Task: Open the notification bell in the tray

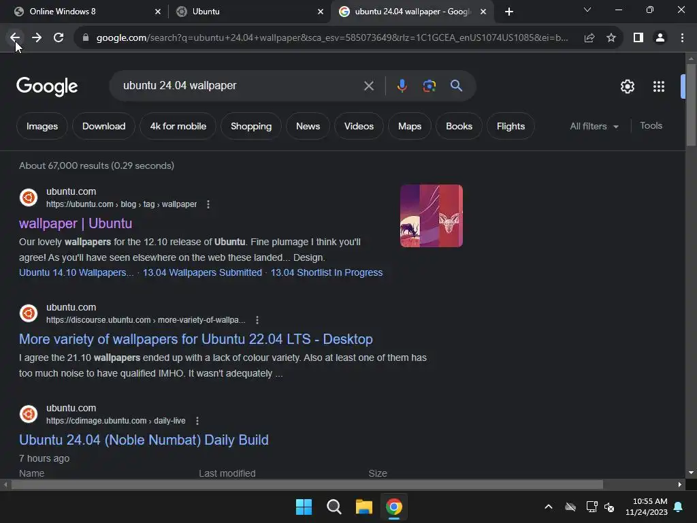Action: [x=679, y=507]
